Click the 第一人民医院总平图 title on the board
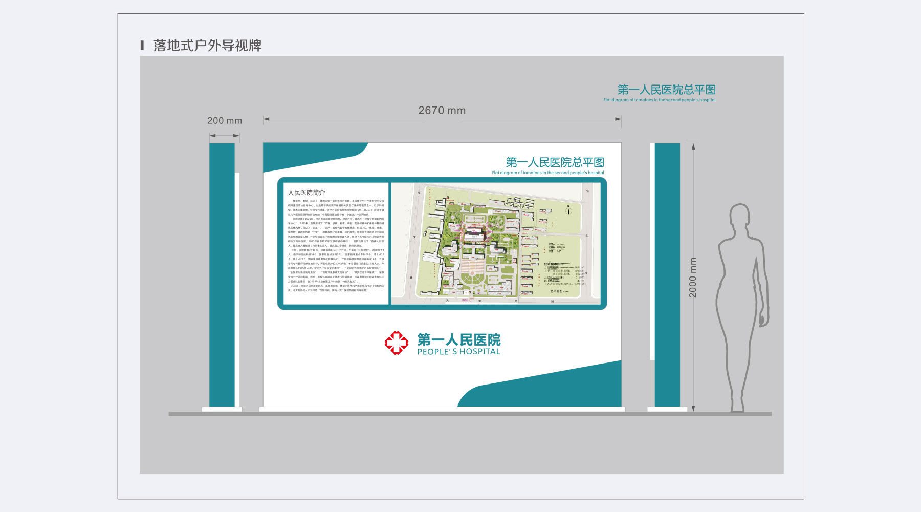Image resolution: width=921 pixels, height=512 pixels. point(555,162)
